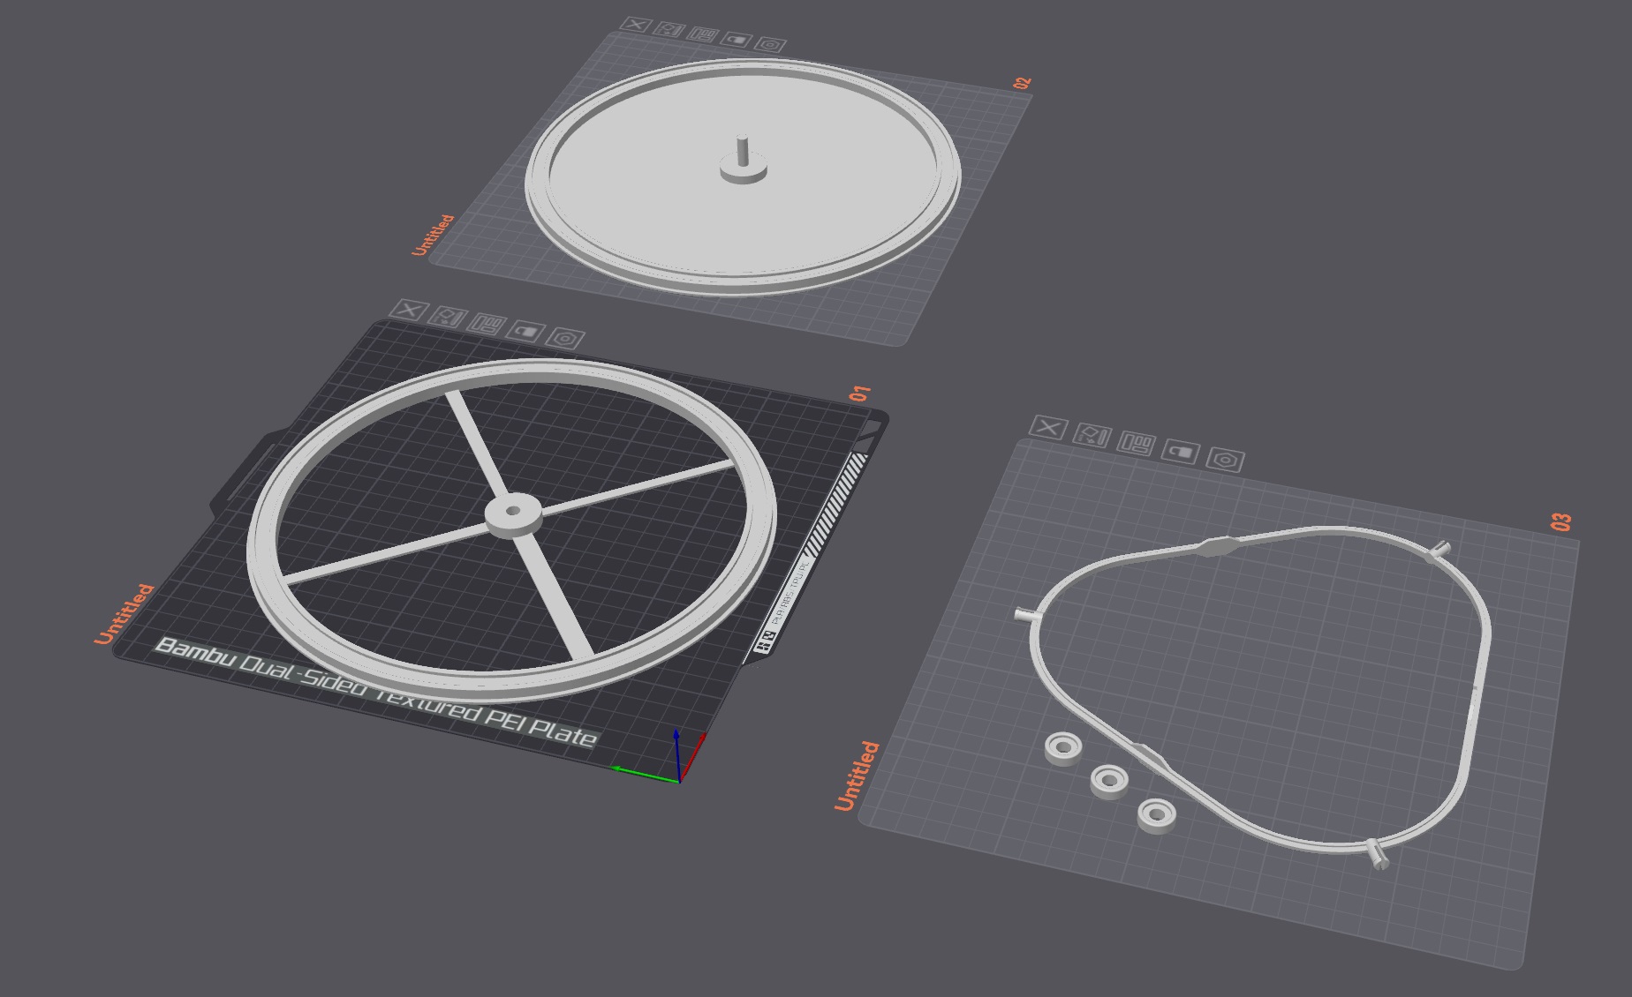Open plate settings for plate 01
The width and height of the screenshot is (1632, 997).
564,340
